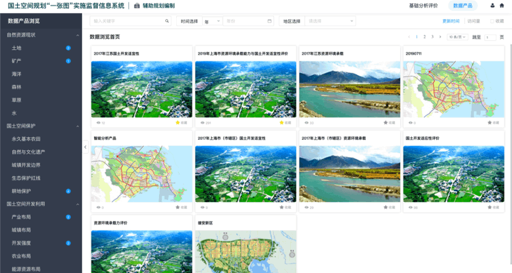Click the page jump number field
Viewport: 512px width, 273px height.
point(490,38)
